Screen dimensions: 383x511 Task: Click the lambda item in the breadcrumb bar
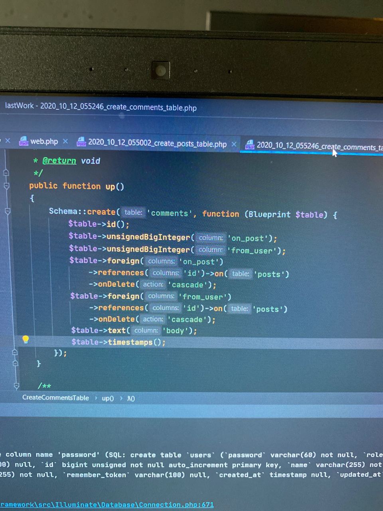131,398
